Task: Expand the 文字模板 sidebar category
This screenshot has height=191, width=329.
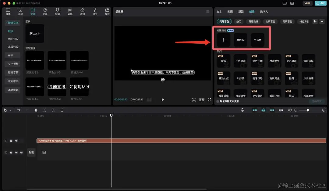Action: (12, 64)
